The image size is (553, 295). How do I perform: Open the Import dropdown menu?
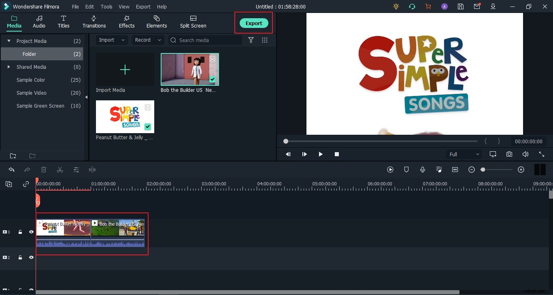(111, 40)
